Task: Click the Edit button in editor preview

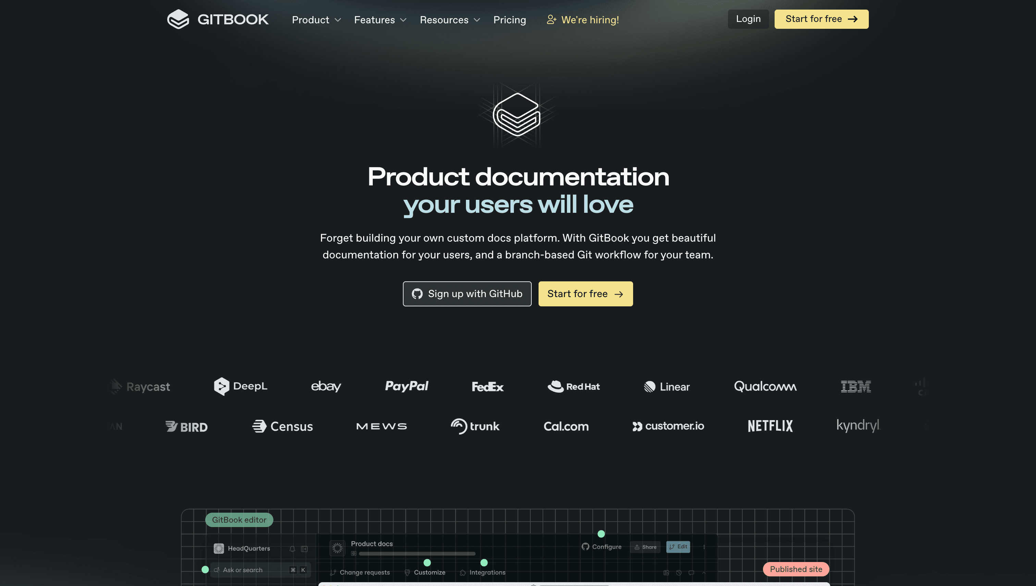Action: (x=678, y=547)
